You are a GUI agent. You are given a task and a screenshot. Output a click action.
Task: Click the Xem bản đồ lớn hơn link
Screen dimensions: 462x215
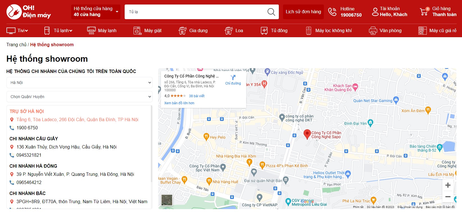pyautogui.click(x=179, y=103)
